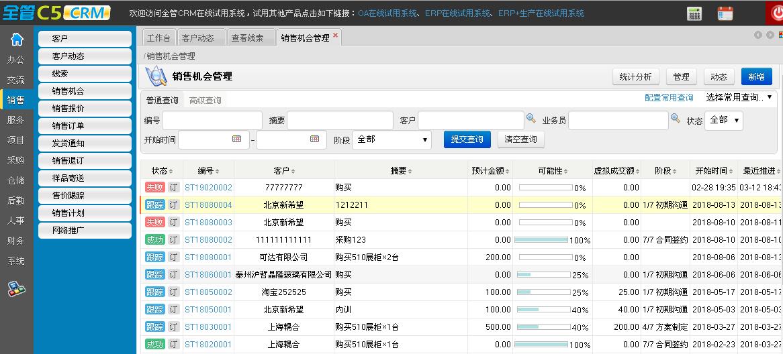783x354 pixels.
Task: Open OA在线试用系统 link
Action: pos(387,13)
